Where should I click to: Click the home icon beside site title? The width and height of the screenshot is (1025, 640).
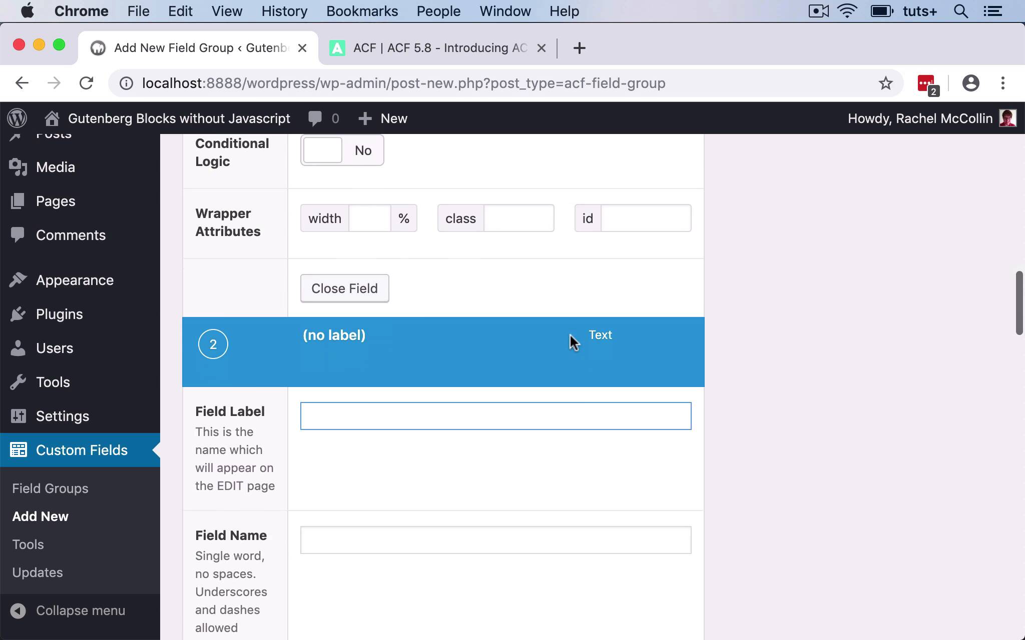(52, 118)
